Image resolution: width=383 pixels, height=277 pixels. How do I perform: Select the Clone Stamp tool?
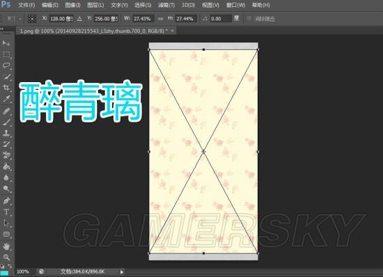coord(6,133)
